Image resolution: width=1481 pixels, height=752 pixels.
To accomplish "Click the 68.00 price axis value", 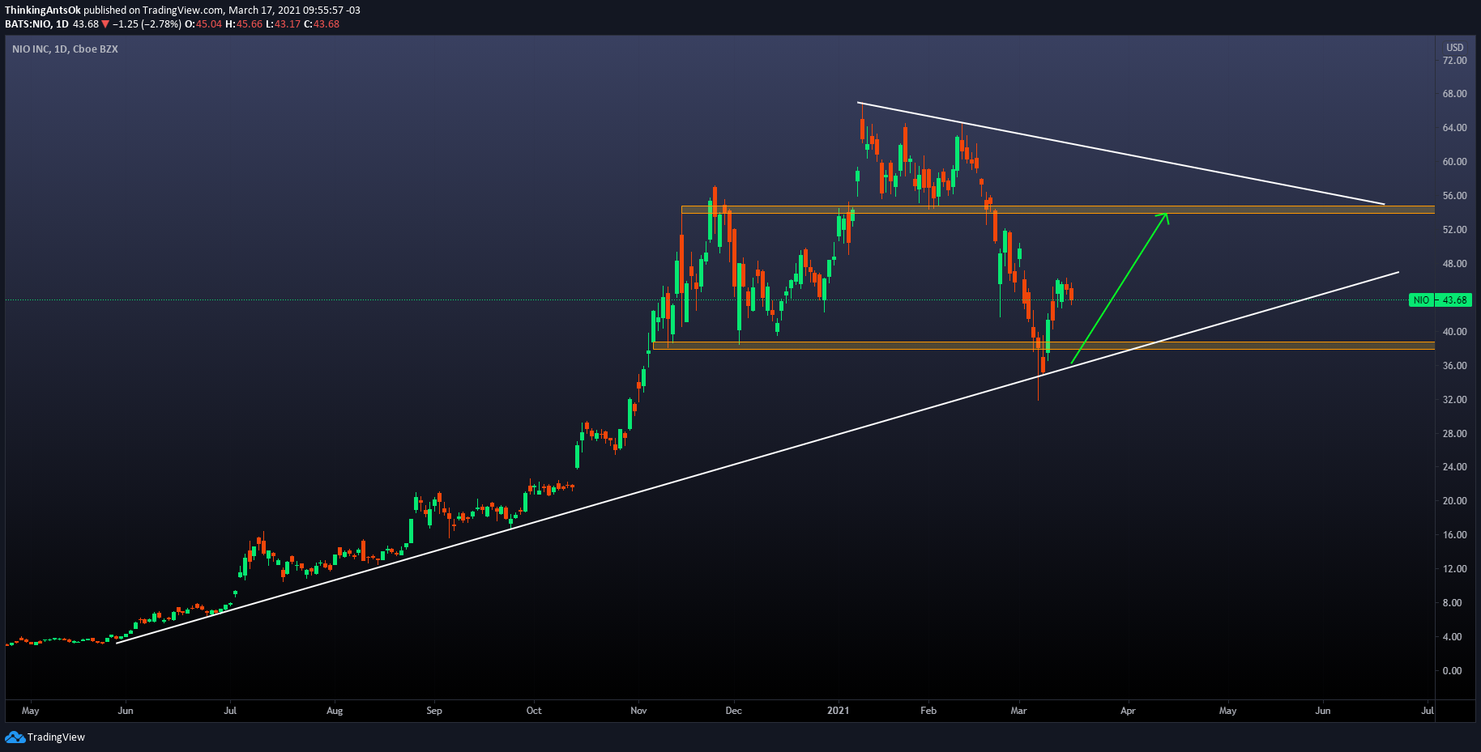I will pyautogui.click(x=1454, y=94).
